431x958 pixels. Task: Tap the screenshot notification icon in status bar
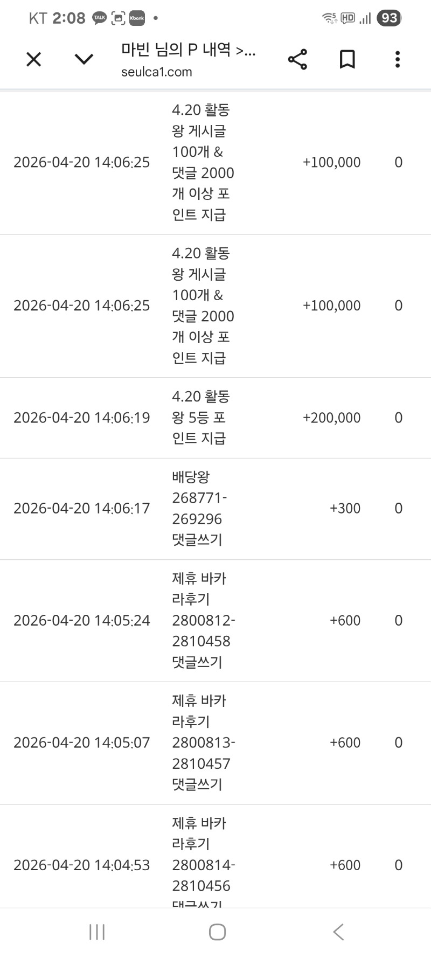click(118, 18)
